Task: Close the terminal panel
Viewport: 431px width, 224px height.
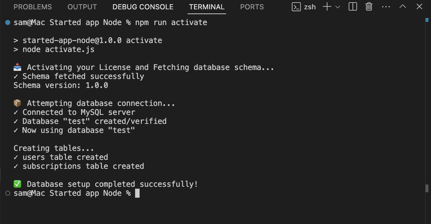Action: point(419,6)
